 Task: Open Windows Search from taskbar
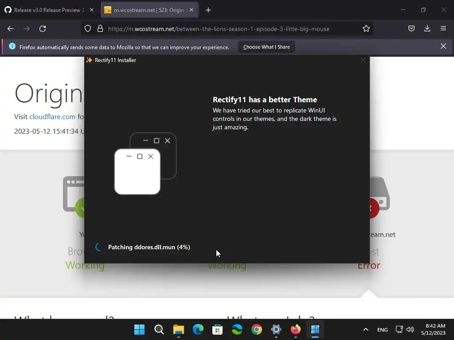(159, 329)
